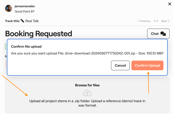Screen dimensions: 173x114
Task: Click the cloud upload icon
Action: pyautogui.click(x=87, y=93)
